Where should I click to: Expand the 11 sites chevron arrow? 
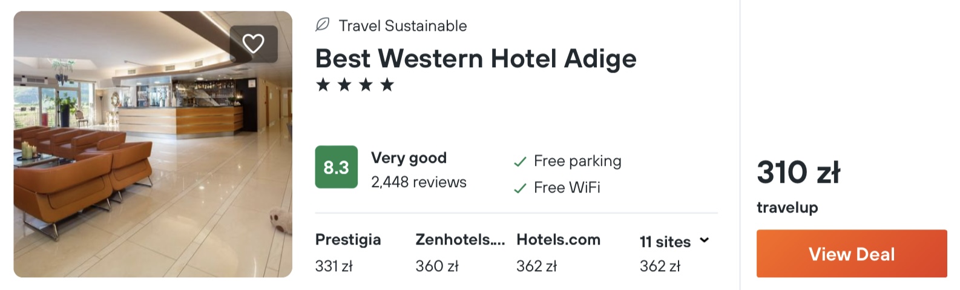pos(704,240)
